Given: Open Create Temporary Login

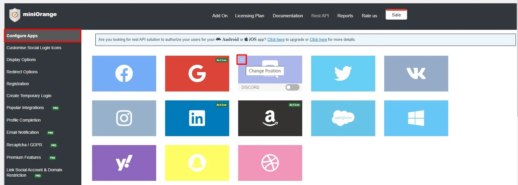Looking at the screenshot, I should click(29, 96).
